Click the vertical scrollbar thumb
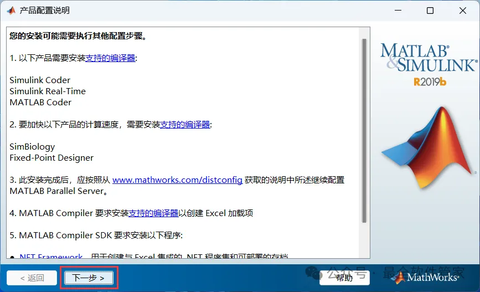 (x=364, y=131)
